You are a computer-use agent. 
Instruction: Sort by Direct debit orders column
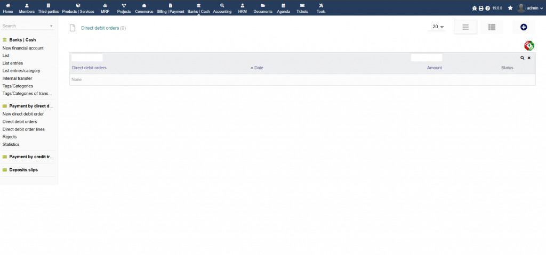coord(89,68)
